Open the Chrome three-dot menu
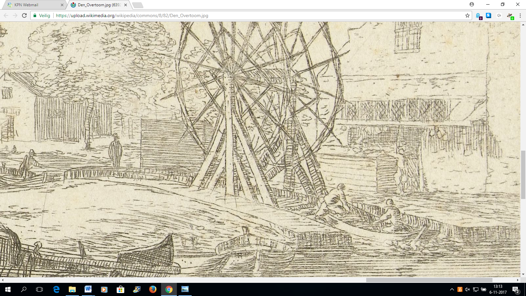 click(520, 15)
